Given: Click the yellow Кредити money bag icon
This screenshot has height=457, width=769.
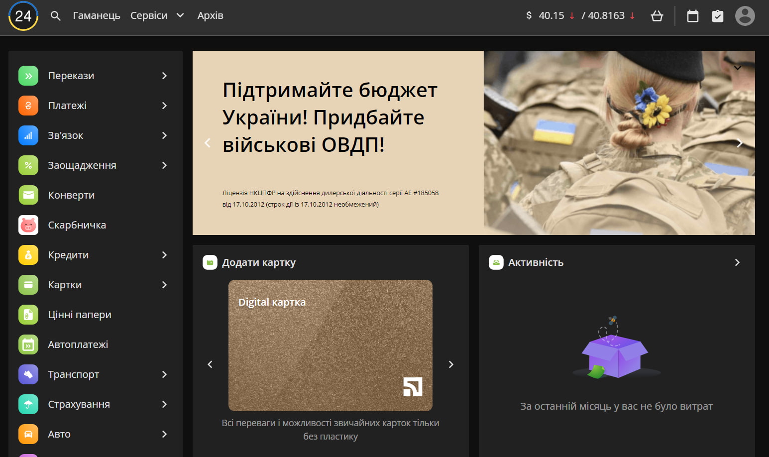Looking at the screenshot, I should [28, 255].
